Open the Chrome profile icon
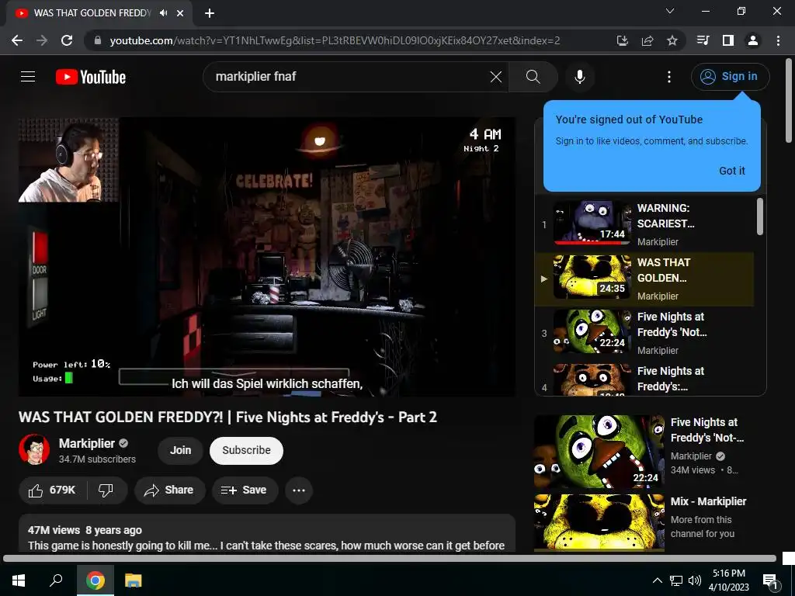 click(753, 40)
